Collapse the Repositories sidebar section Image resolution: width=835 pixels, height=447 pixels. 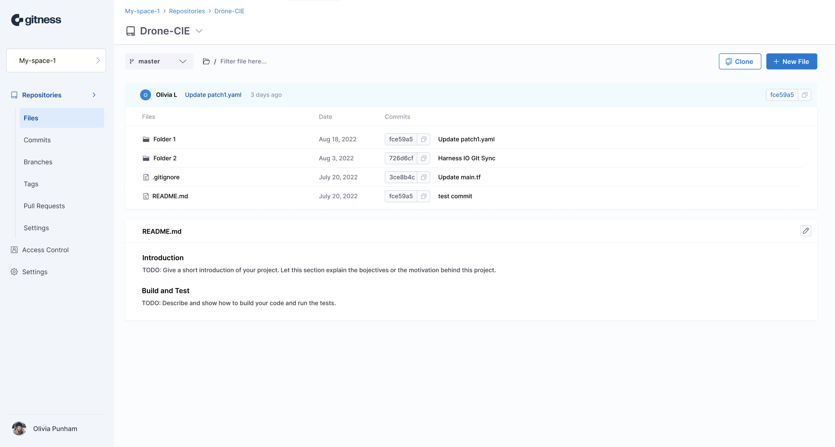pos(94,95)
